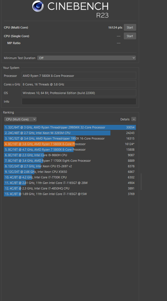Select the Threadripper 2990WX ranking entry
Screen dimensions: 167x301
click(70, 127)
